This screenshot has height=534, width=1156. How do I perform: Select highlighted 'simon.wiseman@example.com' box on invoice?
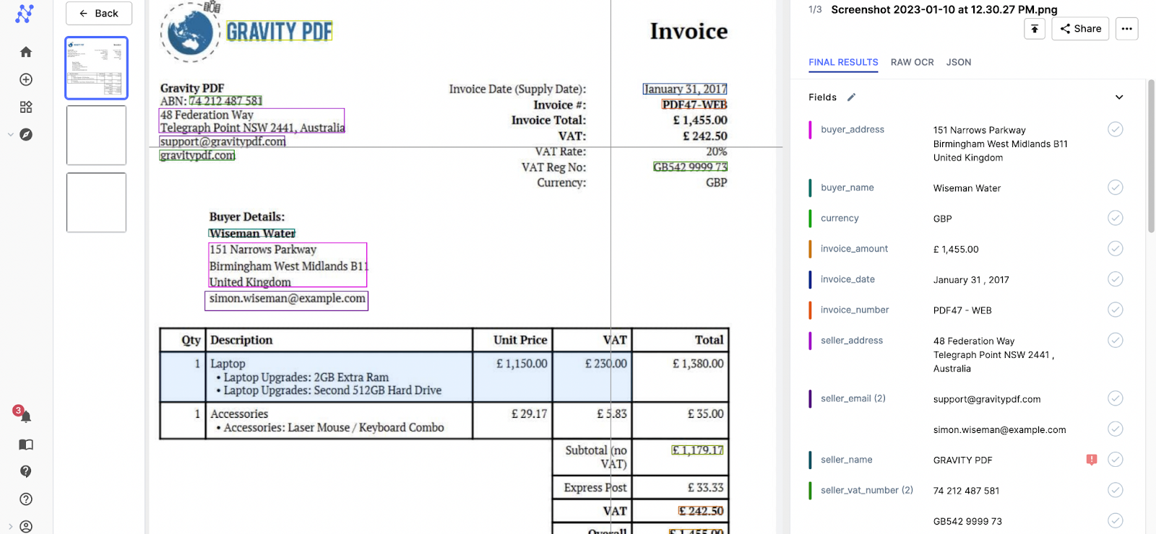(x=287, y=300)
